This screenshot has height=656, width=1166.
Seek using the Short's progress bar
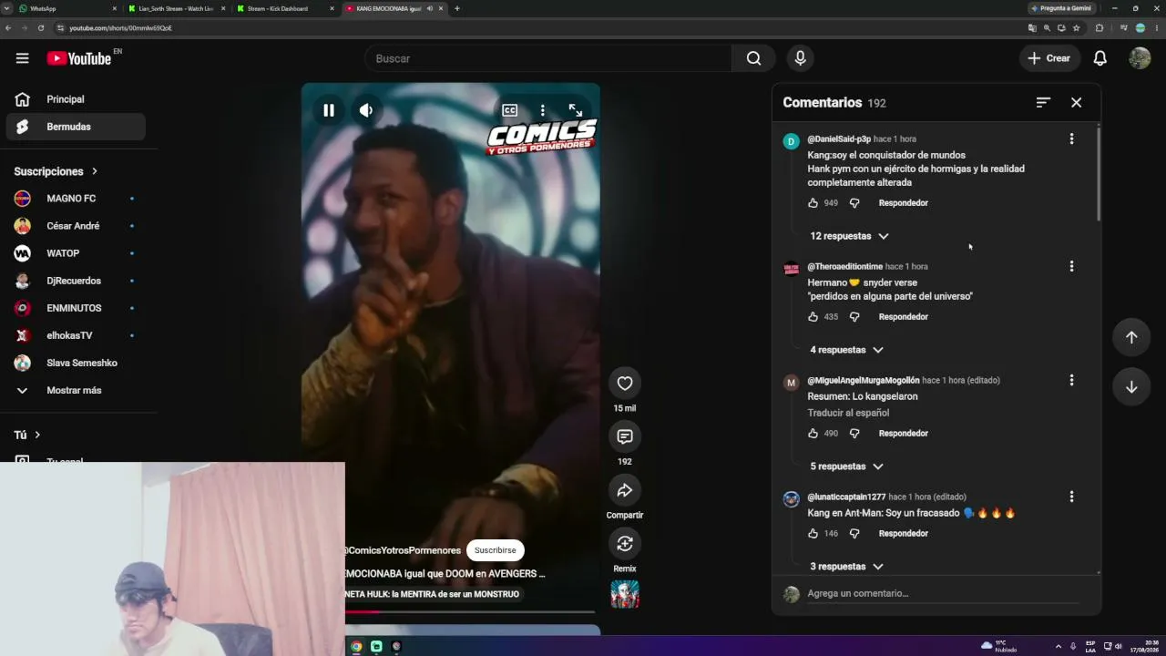click(x=470, y=611)
